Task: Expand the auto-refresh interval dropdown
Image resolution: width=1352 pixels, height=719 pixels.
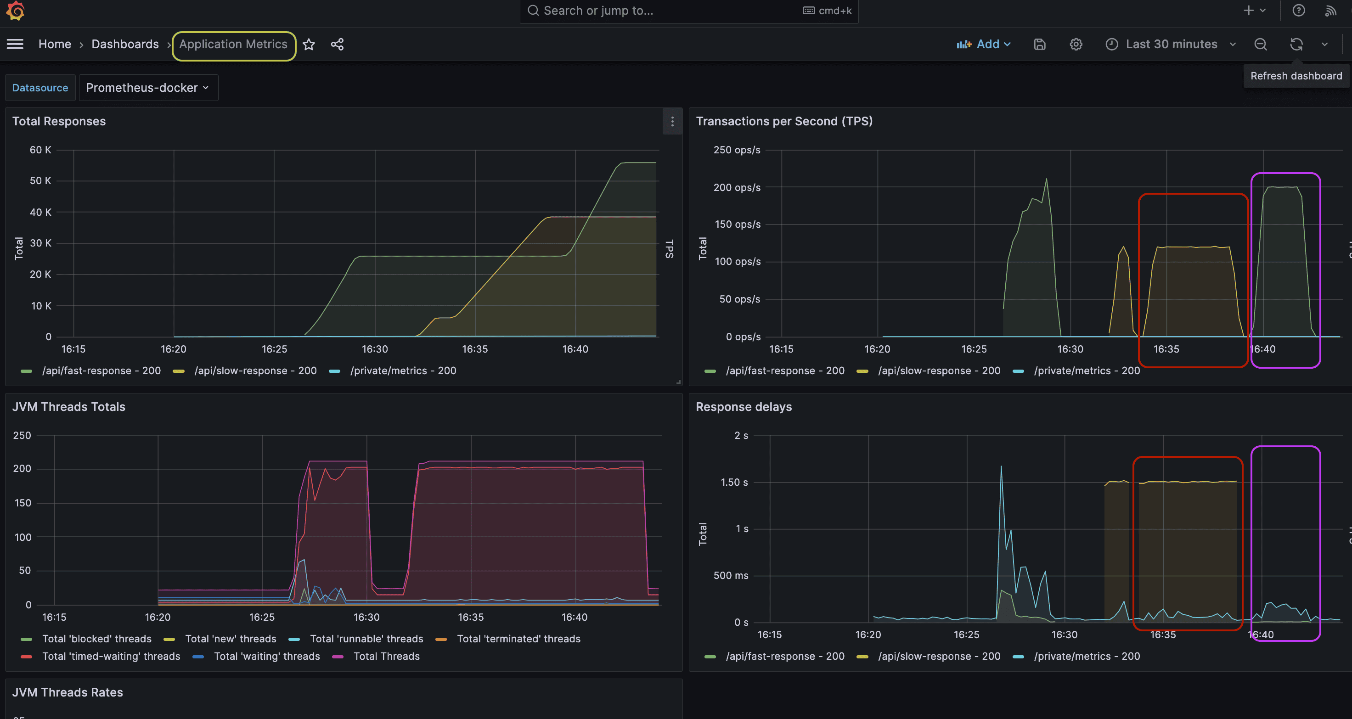Action: pyautogui.click(x=1325, y=44)
